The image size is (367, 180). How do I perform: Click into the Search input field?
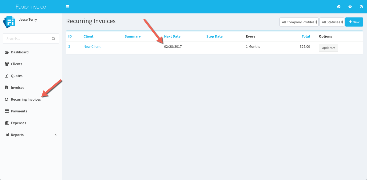(27, 39)
